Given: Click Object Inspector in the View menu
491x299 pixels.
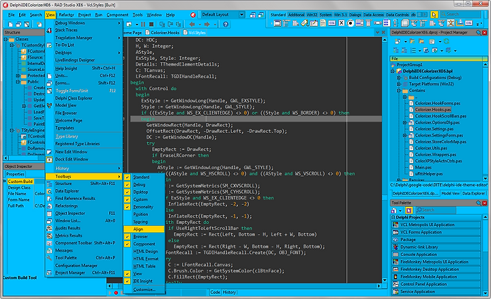Looking at the screenshot, I should [x=84, y=214].
